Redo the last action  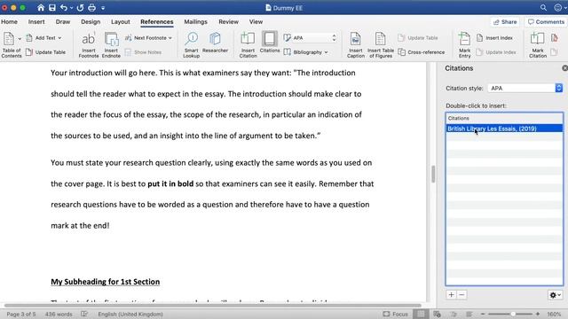(x=80, y=8)
